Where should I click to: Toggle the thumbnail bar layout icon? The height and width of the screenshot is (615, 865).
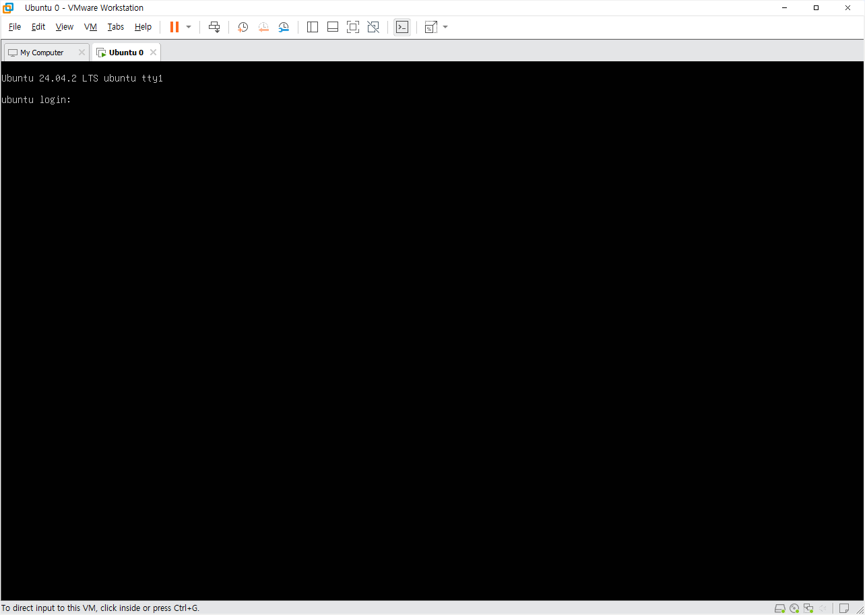pos(333,27)
